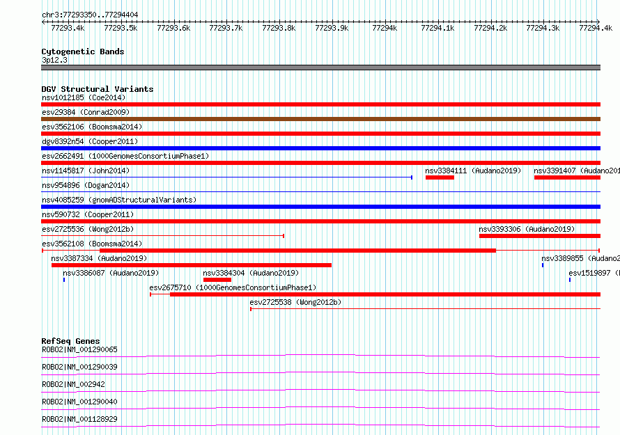The image size is (620, 435).
Task: Select the nsv3384111 (Audano2019) red bar
Action: pos(440,177)
